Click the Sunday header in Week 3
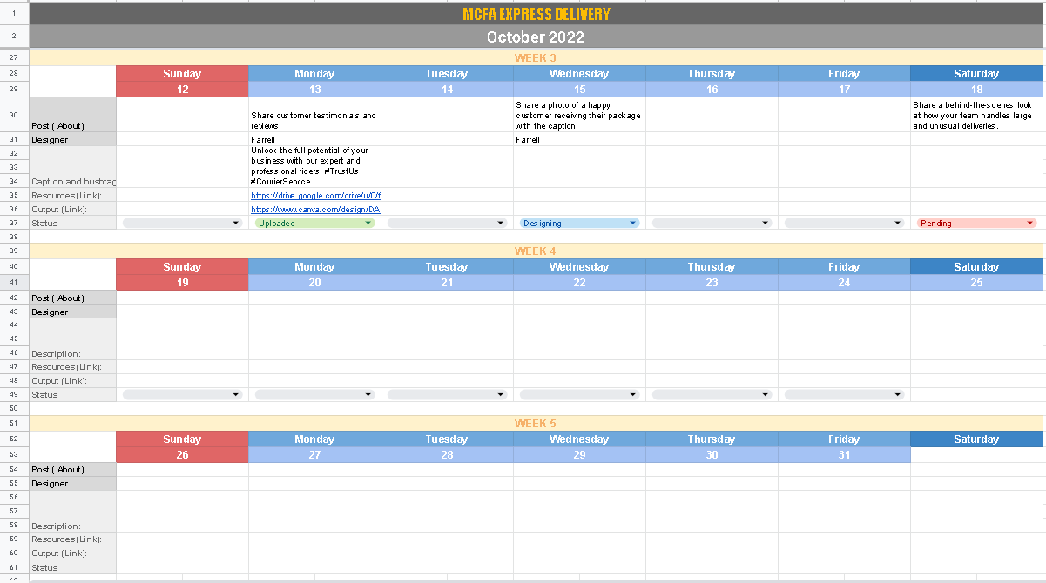 point(182,74)
